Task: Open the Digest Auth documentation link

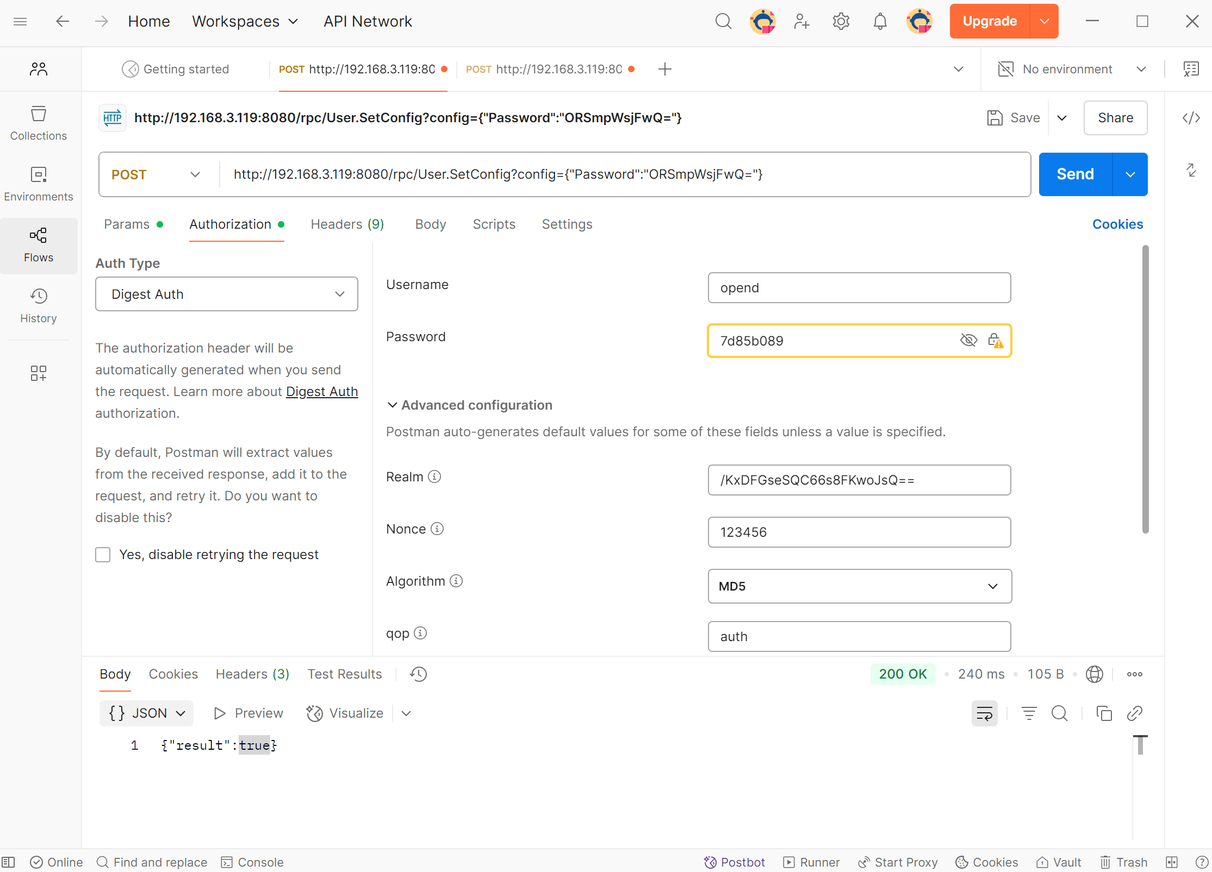Action: point(321,392)
